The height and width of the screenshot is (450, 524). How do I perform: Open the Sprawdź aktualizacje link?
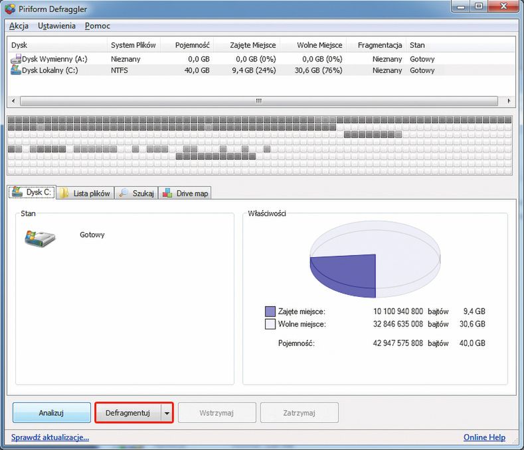(50, 437)
